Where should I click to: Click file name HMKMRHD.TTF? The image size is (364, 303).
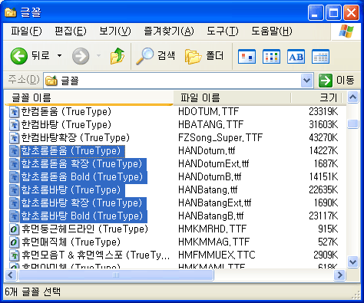[x=212, y=229]
